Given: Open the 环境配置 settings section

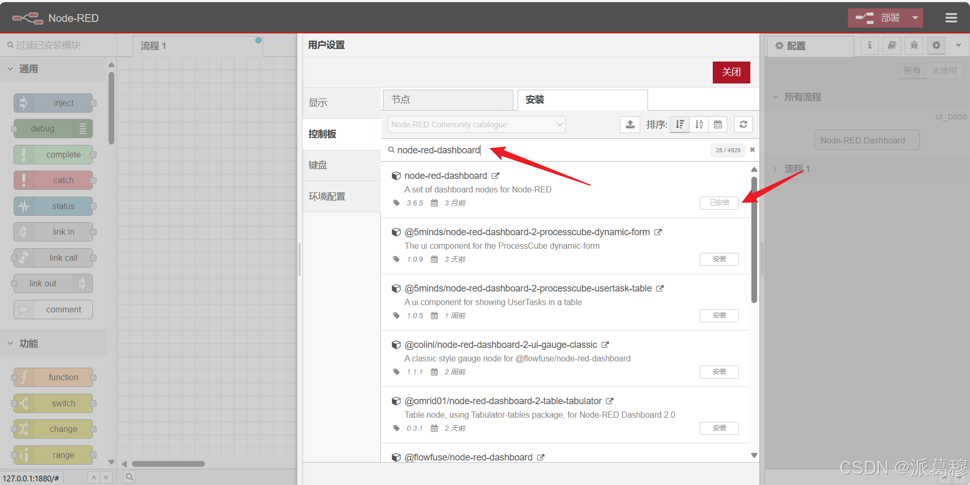Looking at the screenshot, I should tap(342, 197).
